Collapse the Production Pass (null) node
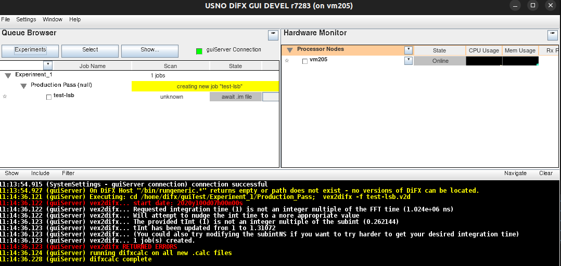Image resolution: width=561 pixels, height=266 pixels. click(x=23, y=86)
